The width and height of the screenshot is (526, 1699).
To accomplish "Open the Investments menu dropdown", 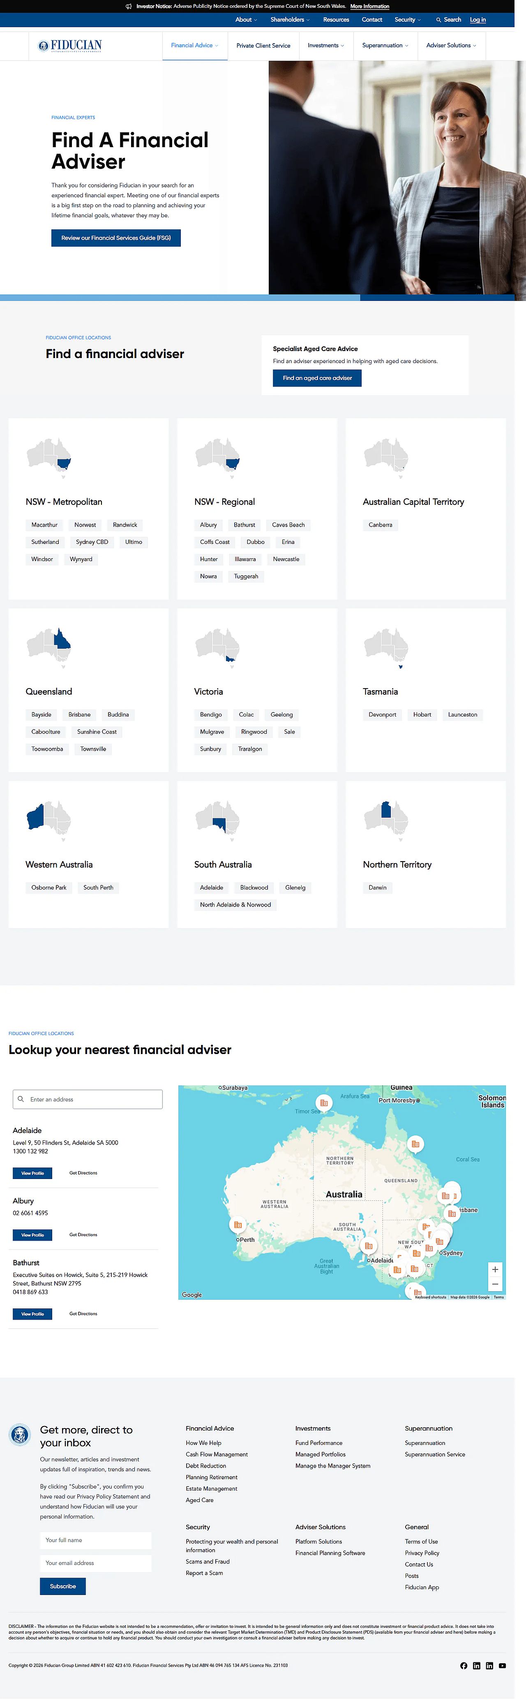I will 325,46.
